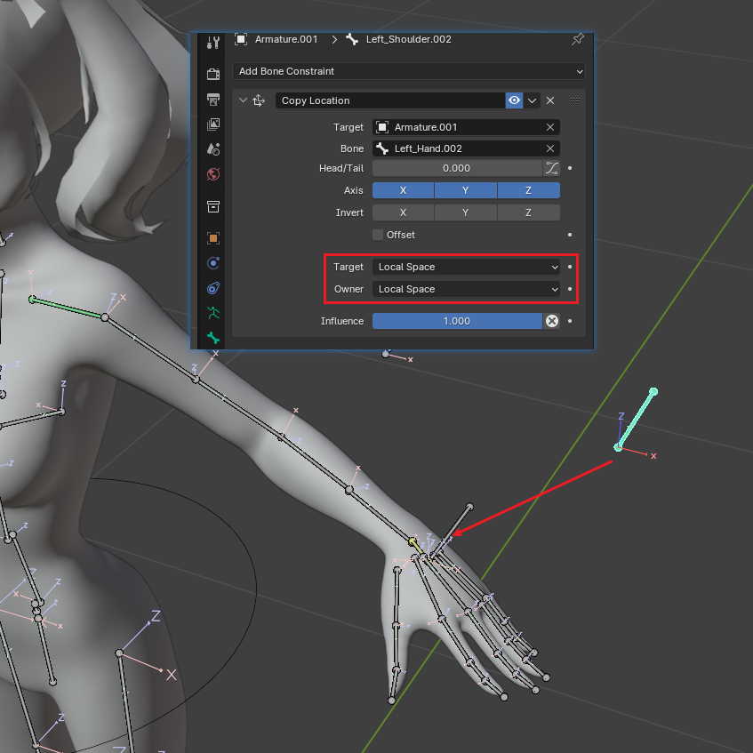Click the Copy Location constraint name field
Image resolution: width=753 pixels, height=753 pixels.
[x=390, y=100]
